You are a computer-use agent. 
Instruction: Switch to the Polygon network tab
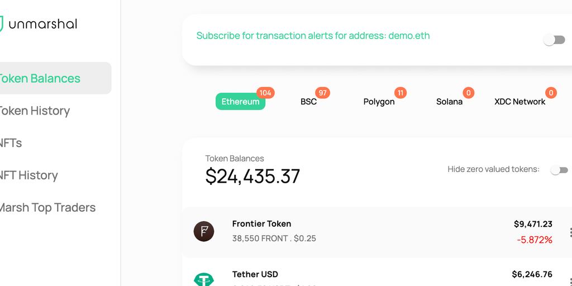pos(379,102)
